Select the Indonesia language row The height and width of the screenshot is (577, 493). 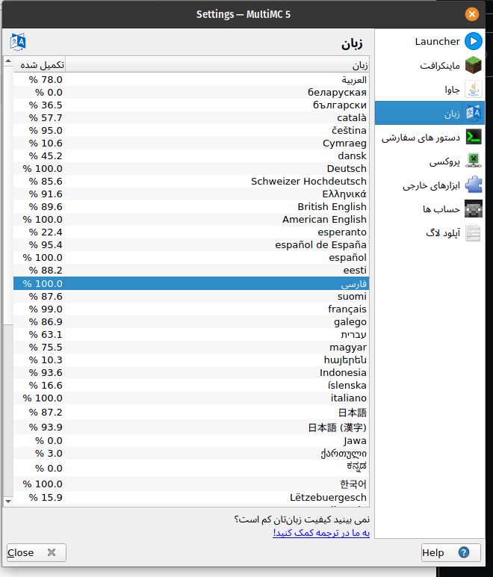(x=191, y=372)
